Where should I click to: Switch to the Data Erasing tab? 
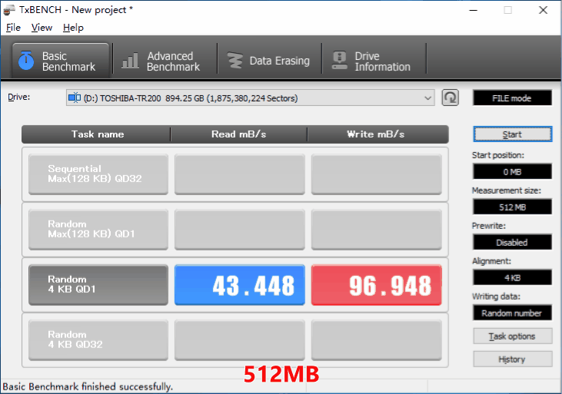(x=269, y=61)
